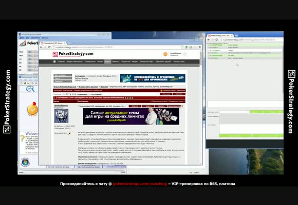Screen dimensions: 298x205
Task: Reload the forum page in the center browser
Action: 49,47
